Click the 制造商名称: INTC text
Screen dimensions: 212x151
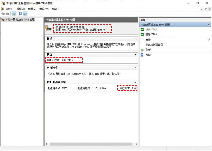coord(57,88)
